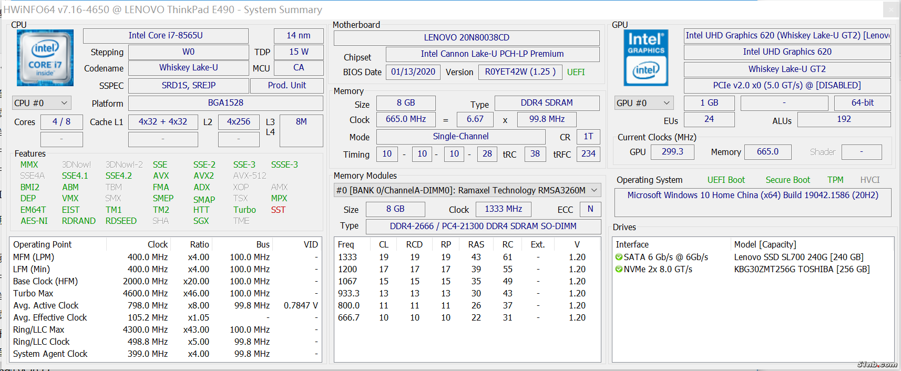Viewport: 901px width, 371px height.
Task: Click the TPM indicator
Action: point(835,180)
